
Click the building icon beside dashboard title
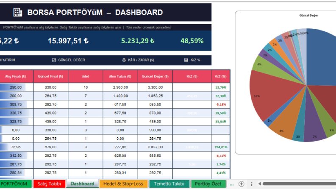[17, 12]
